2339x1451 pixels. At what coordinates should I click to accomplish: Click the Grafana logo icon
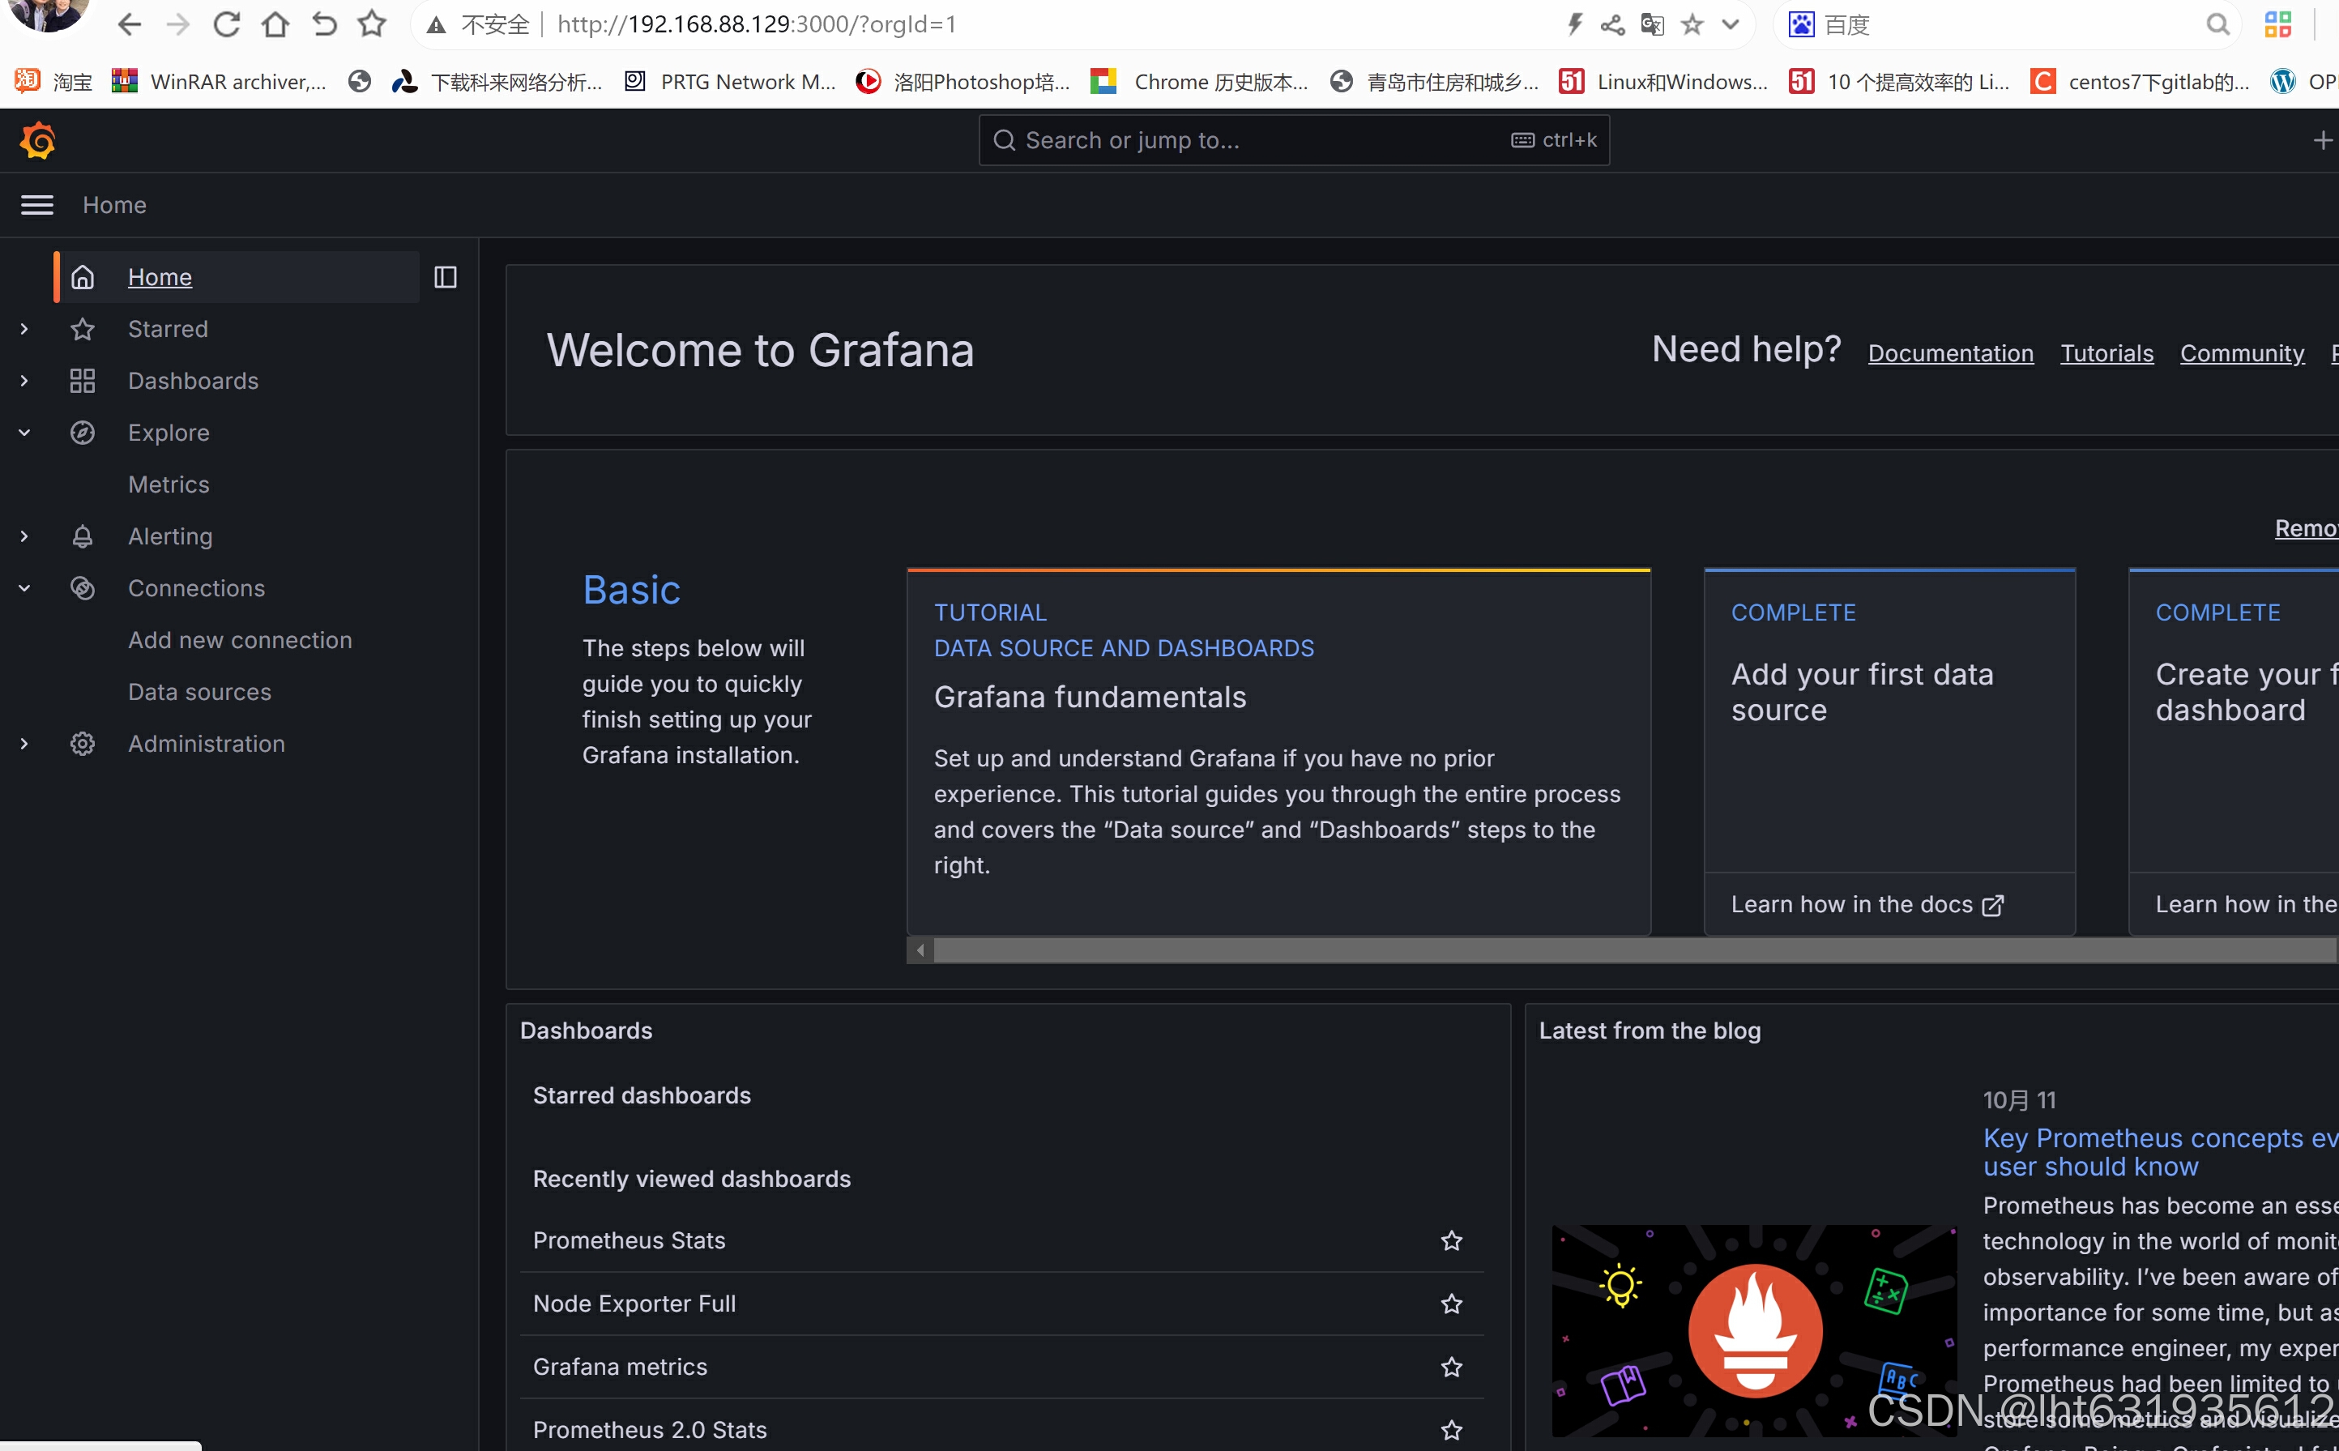pos(37,141)
